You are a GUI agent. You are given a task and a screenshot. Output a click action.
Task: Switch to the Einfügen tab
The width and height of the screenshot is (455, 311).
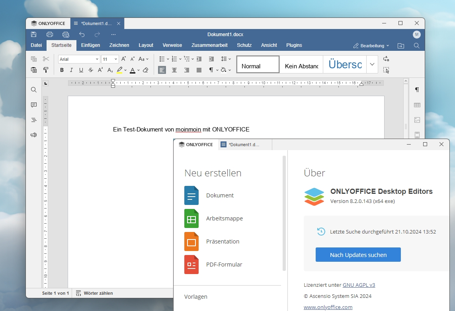(x=90, y=45)
